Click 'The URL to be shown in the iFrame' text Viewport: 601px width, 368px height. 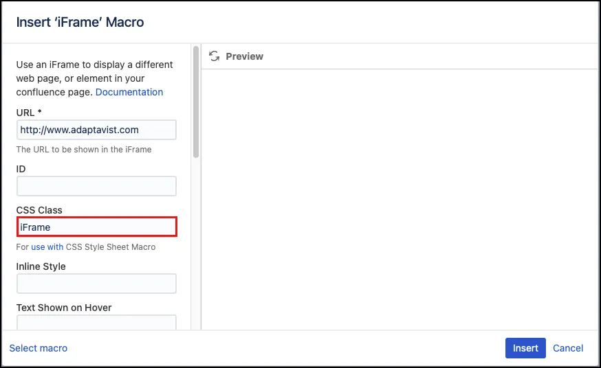pos(84,150)
